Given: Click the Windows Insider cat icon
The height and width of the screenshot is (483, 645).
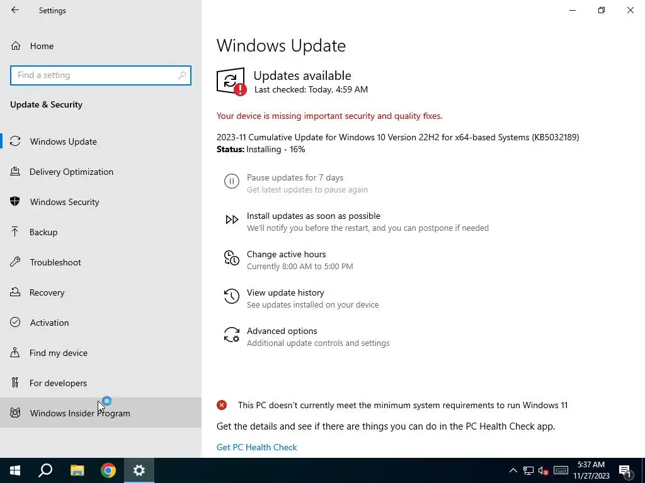Looking at the screenshot, I should click(x=15, y=413).
